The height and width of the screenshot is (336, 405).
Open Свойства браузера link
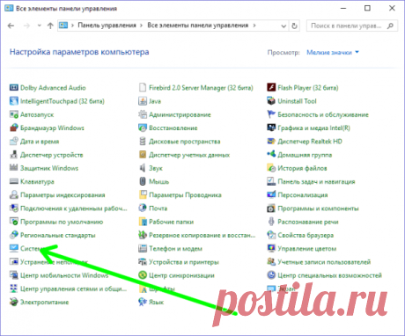pyautogui.click(x=306, y=235)
